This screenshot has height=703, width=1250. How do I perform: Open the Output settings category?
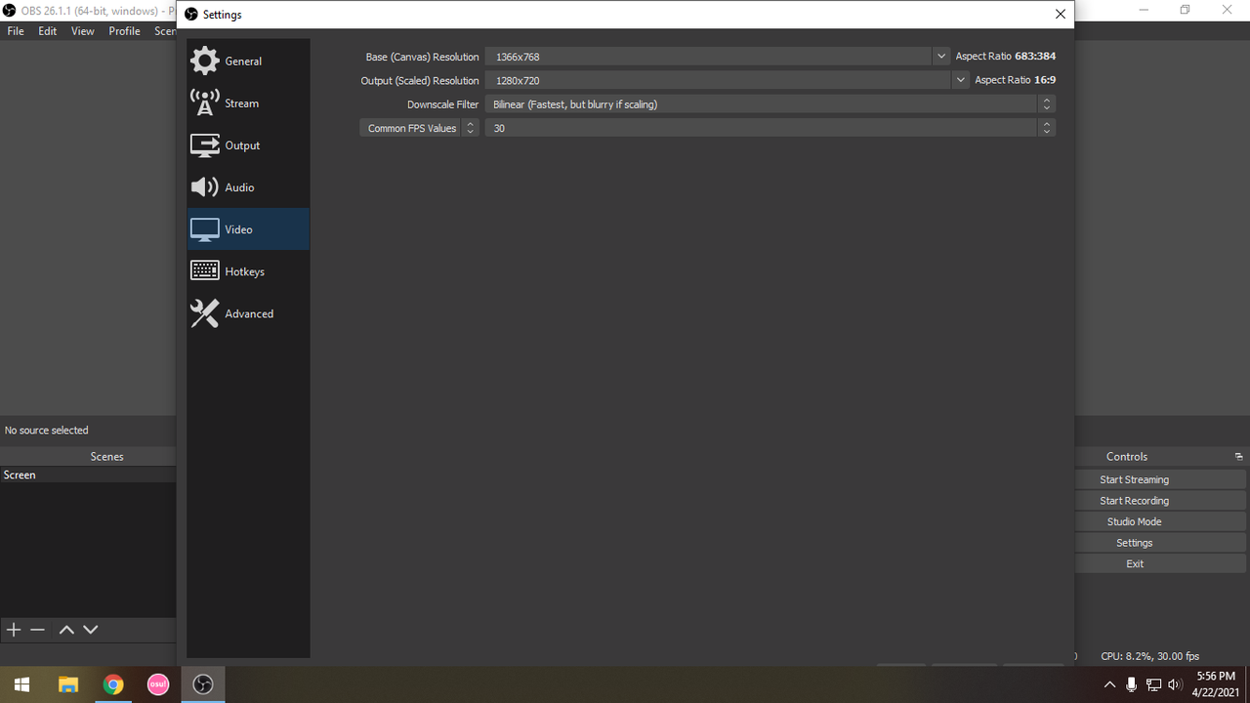coord(248,145)
